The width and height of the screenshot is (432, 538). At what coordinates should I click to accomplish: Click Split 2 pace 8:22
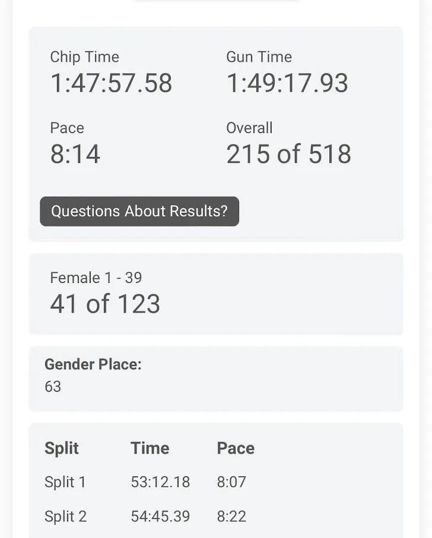(x=231, y=517)
